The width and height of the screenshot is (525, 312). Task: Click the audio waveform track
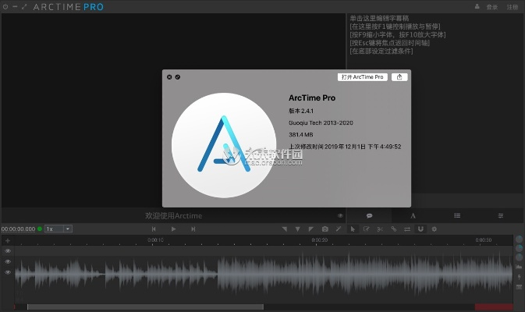(x=264, y=274)
